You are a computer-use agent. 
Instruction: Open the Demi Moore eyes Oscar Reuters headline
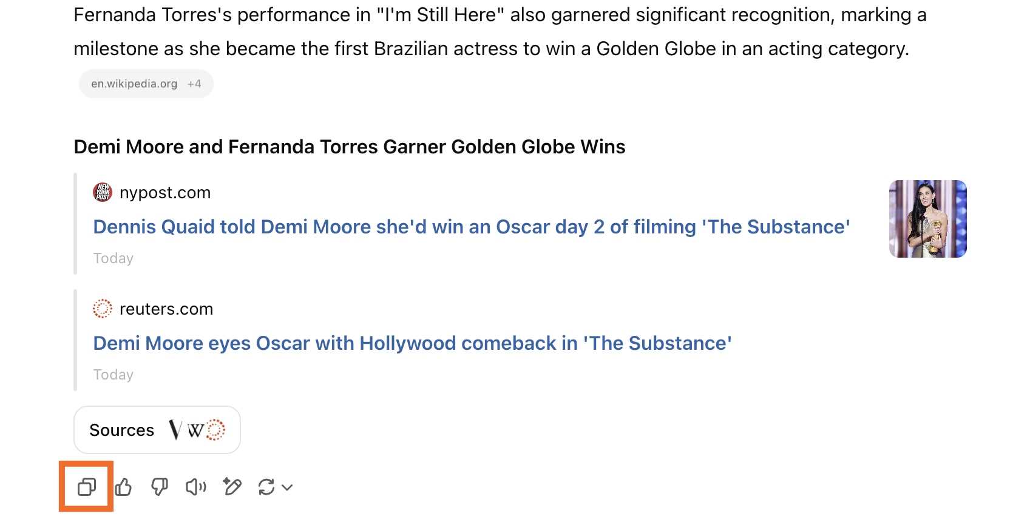(x=413, y=343)
